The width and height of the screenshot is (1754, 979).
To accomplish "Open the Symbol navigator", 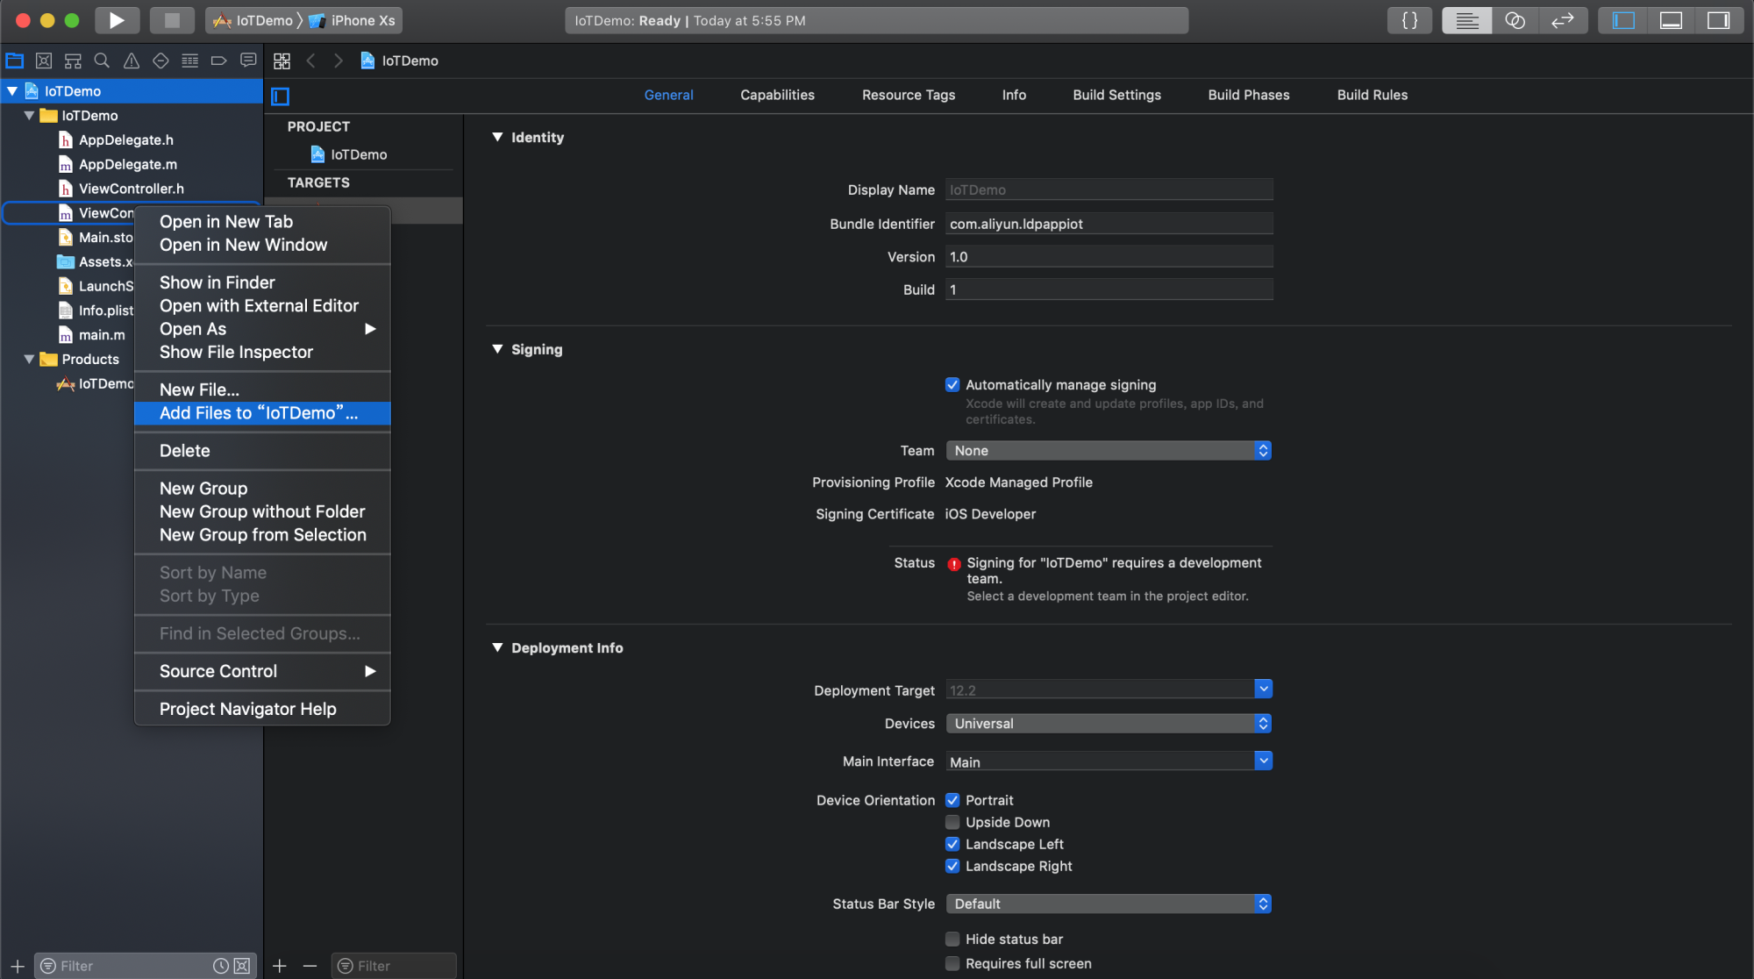I will pos(73,61).
